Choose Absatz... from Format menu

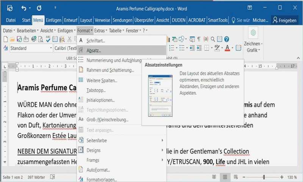(122, 50)
